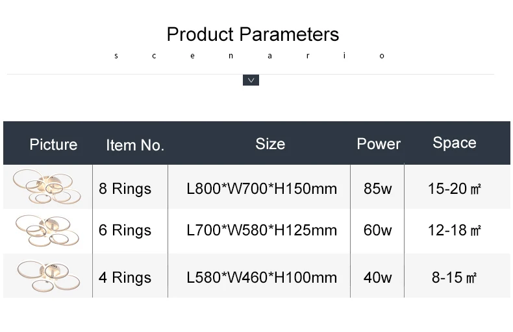The image size is (513, 332).
Task: Select the 4 Rings lamp thumbnail
Action: [47, 276]
